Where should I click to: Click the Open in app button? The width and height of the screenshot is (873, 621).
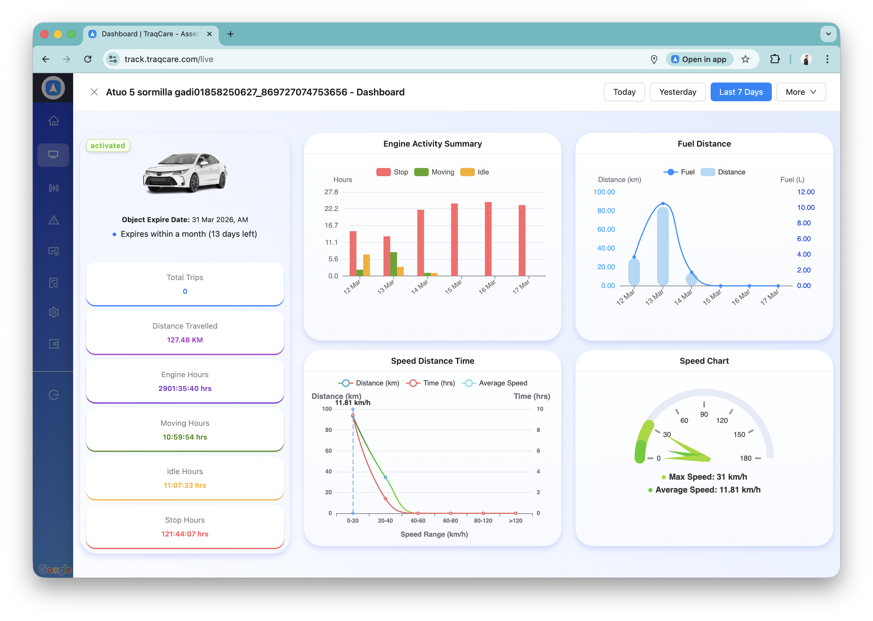[699, 59]
